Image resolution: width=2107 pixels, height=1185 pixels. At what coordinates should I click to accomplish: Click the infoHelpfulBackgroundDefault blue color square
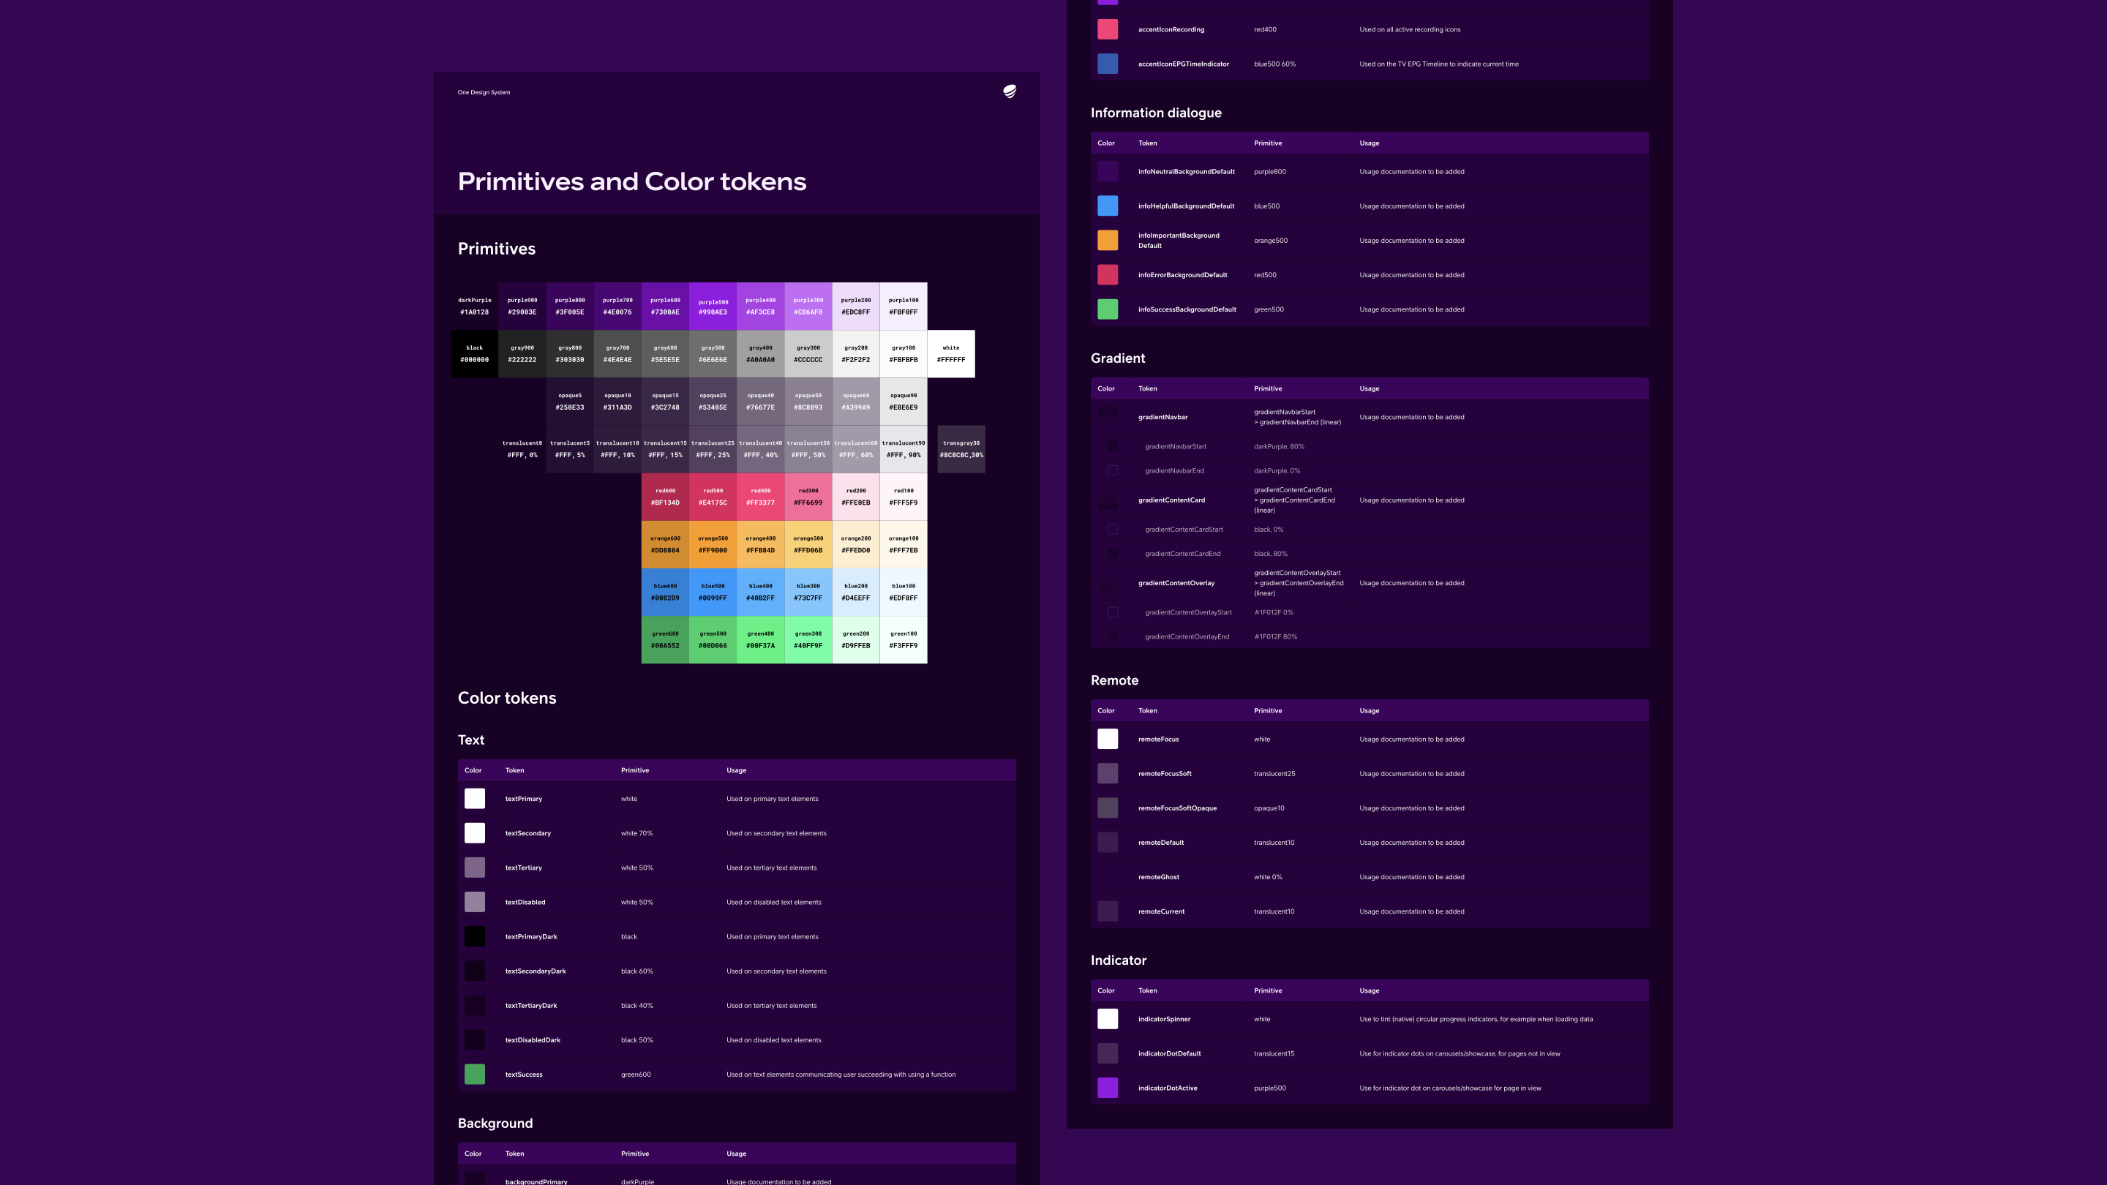tap(1108, 206)
